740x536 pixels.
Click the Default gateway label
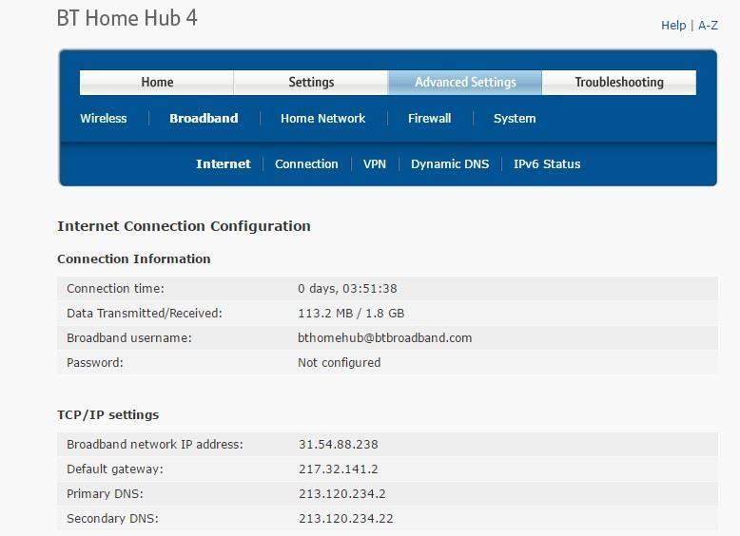tap(115, 469)
